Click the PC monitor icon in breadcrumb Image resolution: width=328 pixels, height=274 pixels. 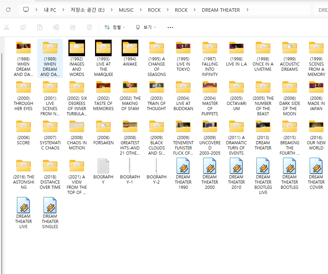[26, 10]
